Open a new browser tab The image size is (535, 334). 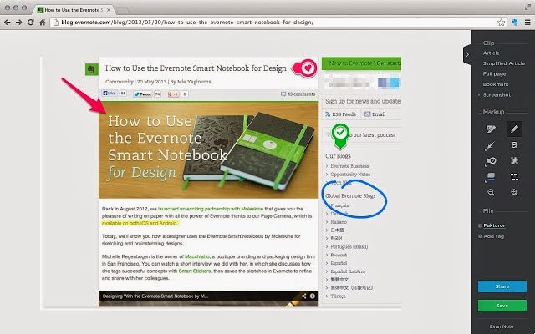pyautogui.click(x=123, y=10)
